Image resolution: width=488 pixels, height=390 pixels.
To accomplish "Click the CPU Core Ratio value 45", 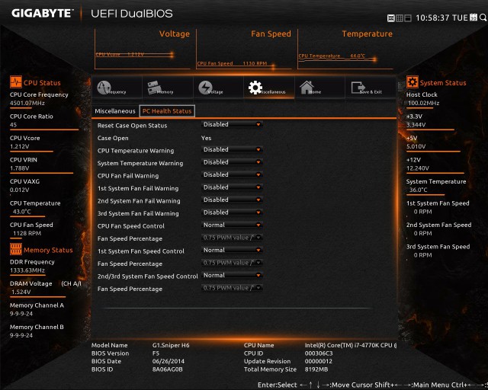I will point(14,125).
